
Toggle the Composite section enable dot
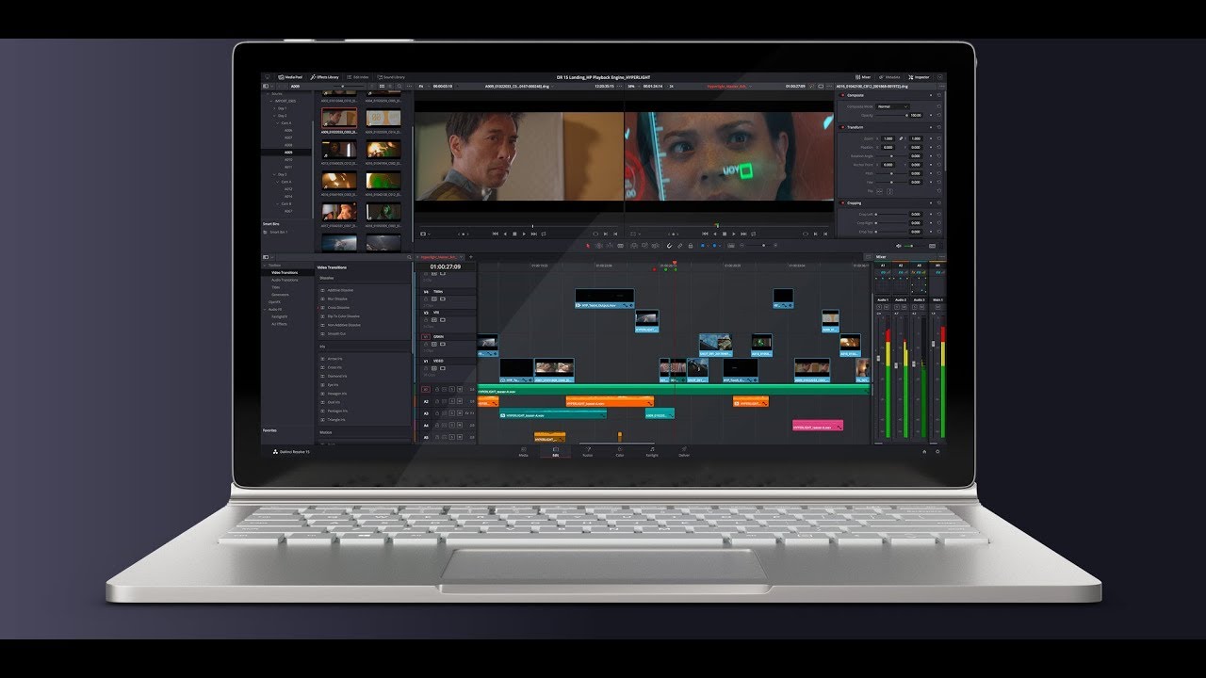[x=842, y=95]
